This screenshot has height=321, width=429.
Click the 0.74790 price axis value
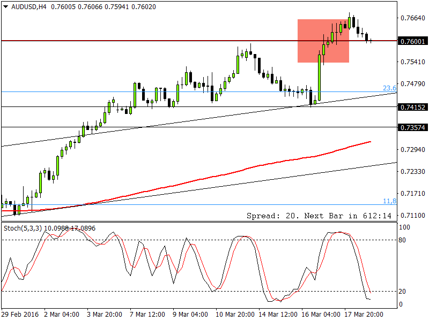412,84
